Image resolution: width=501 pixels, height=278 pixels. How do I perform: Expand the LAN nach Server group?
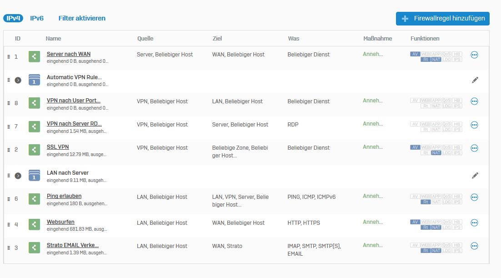18,176
